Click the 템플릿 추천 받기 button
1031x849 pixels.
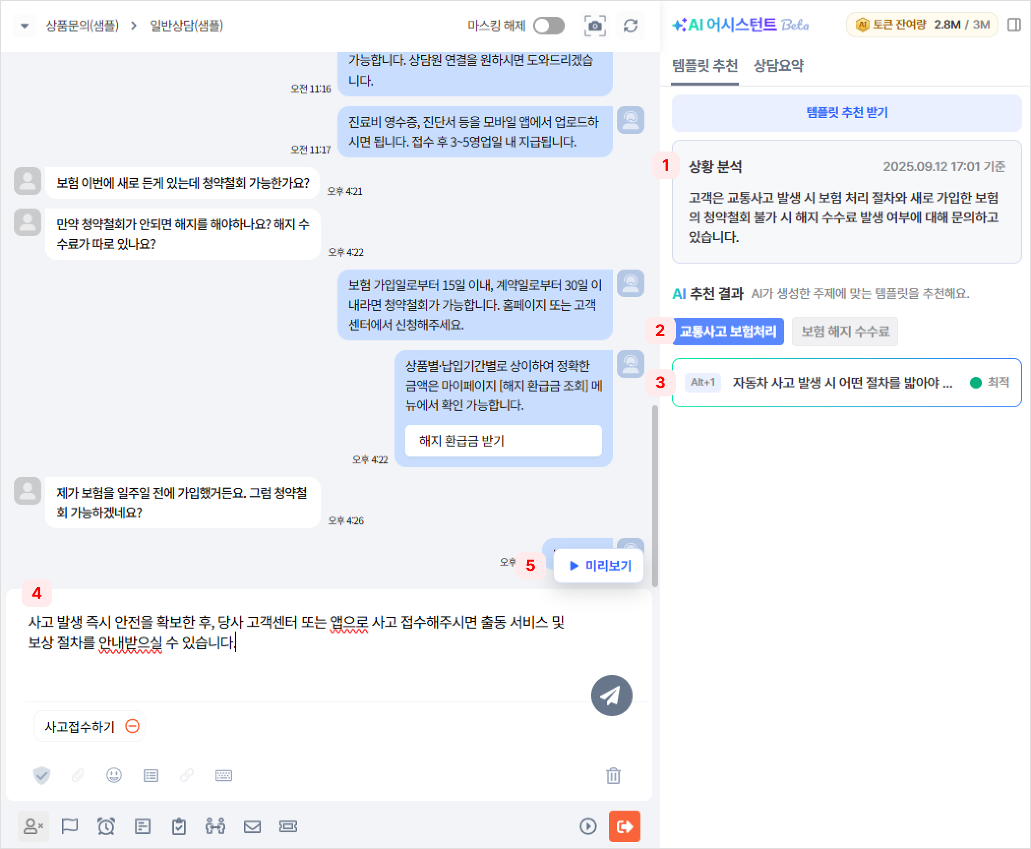click(x=847, y=113)
